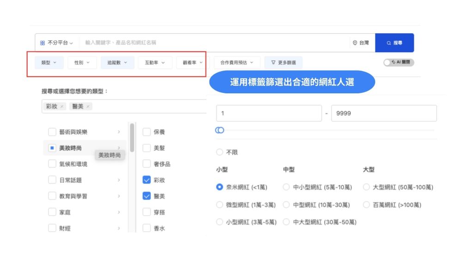Open the 觀看率 filter dropdown
This screenshot has height=266, width=473.
point(193,62)
